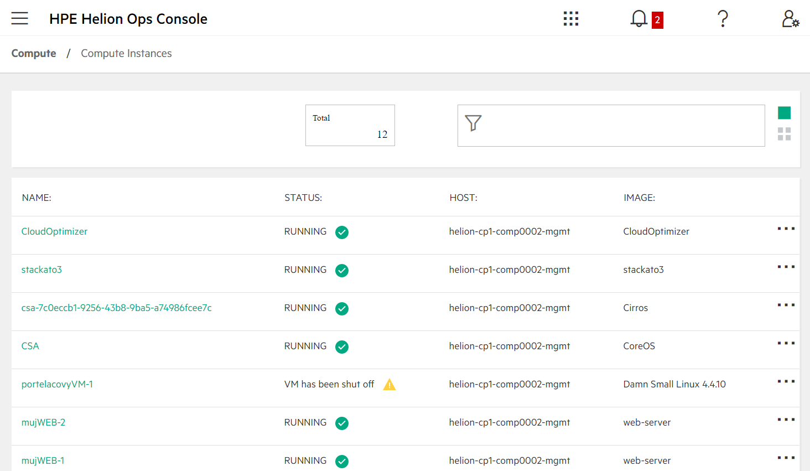810x471 pixels.
Task: Open the CloudOptimizer instance
Action: click(x=54, y=231)
